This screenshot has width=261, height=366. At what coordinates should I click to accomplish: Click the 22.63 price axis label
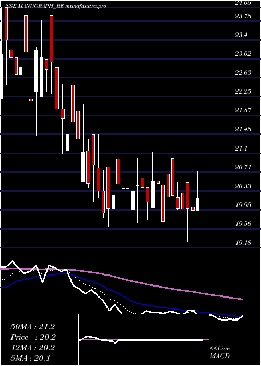(243, 72)
